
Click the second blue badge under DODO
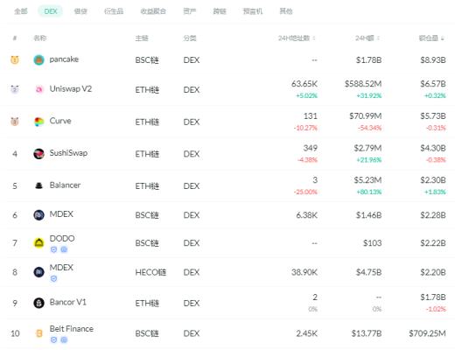pos(64,249)
